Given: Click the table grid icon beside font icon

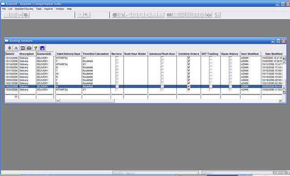Looking at the screenshot, I should [22, 48].
